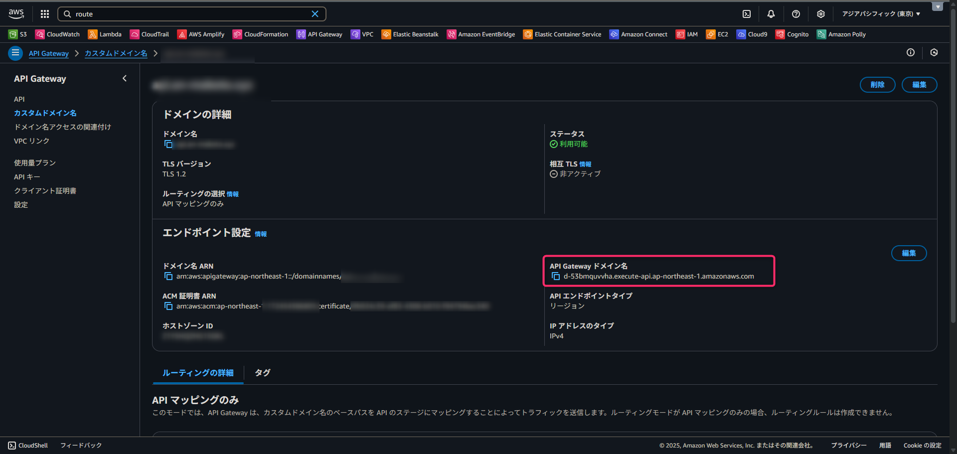The width and height of the screenshot is (957, 454).
Task: Open the settings gear in top bar
Action: click(x=821, y=14)
